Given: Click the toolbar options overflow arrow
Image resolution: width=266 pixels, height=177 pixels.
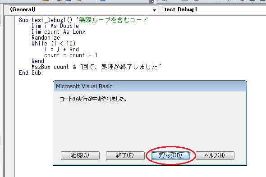Looking at the screenshot, I should pos(152,1).
